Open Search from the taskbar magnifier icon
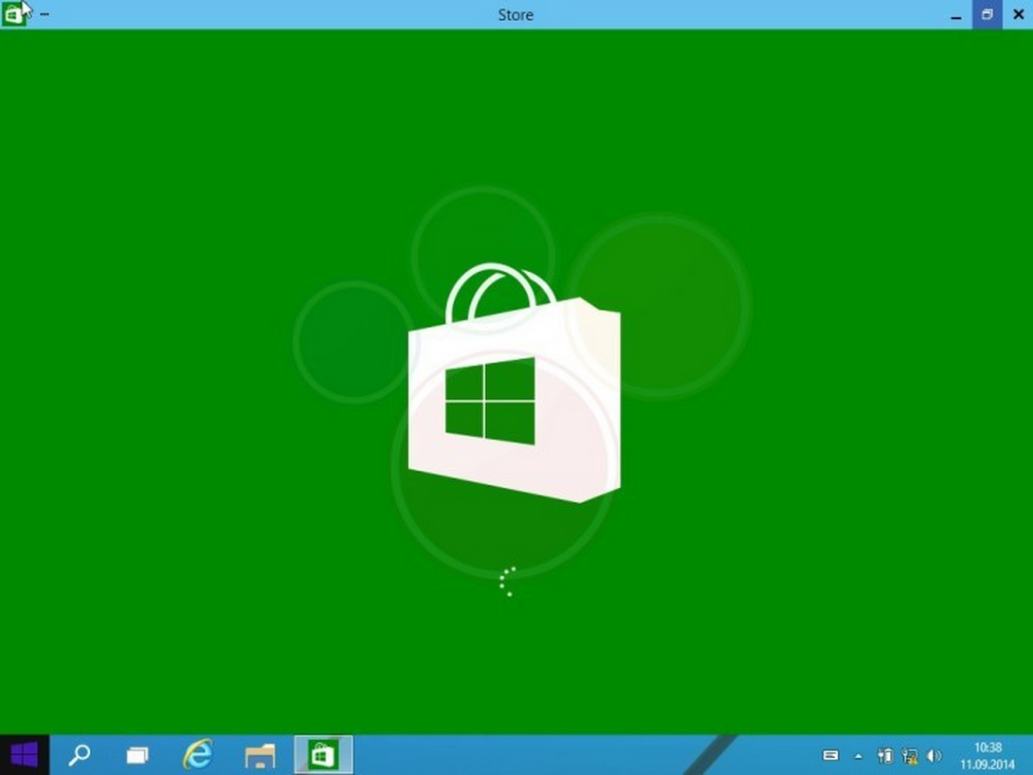Screen dimensions: 1033x775 (x=80, y=754)
